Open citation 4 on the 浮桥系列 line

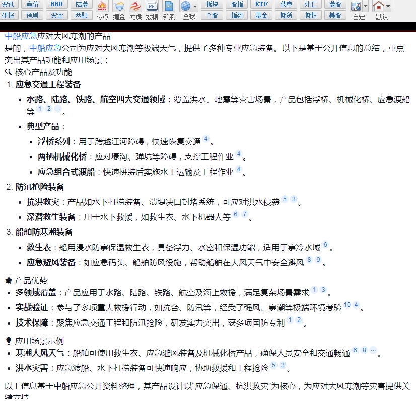206,138
